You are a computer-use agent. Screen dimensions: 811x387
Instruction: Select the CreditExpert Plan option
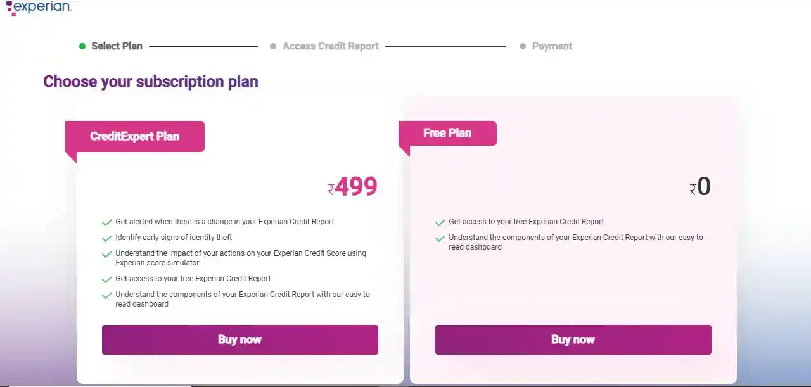(134, 136)
